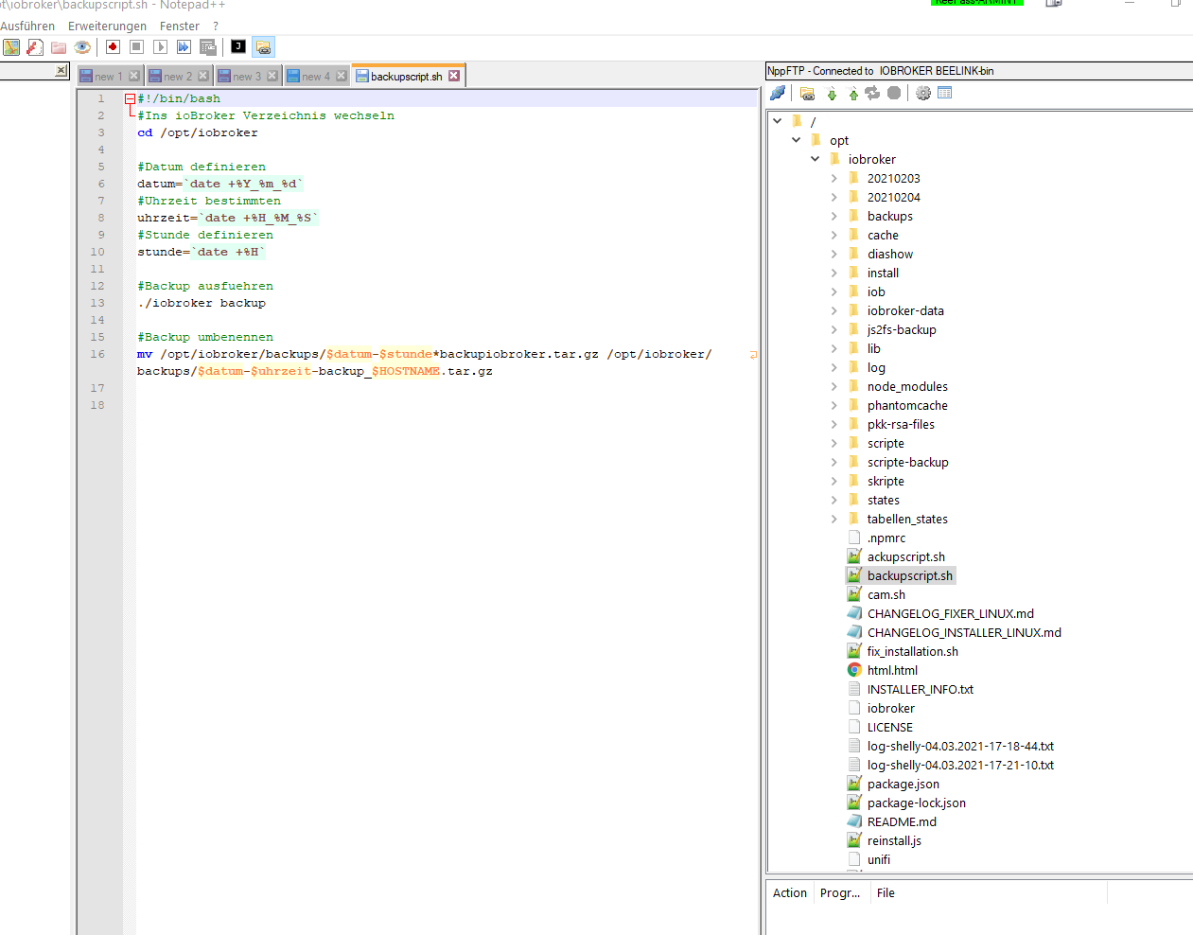
Task: Click the "cd /opt/iobroker" code line
Action: pyautogui.click(x=198, y=132)
